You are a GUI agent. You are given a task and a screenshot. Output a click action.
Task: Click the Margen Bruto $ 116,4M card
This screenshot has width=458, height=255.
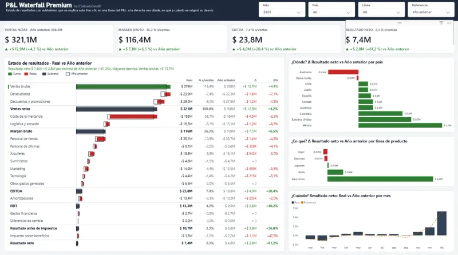(x=172, y=39)
